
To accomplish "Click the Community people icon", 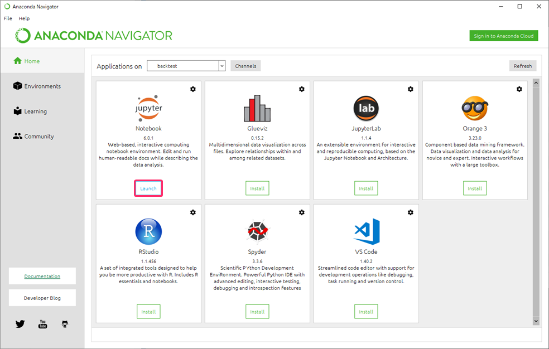I will [x=17, y=136].
